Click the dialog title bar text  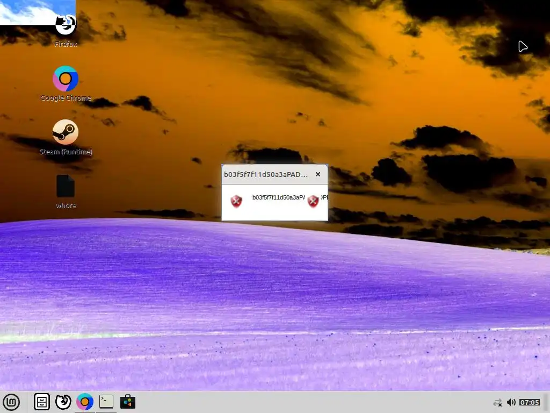(266, 174)
